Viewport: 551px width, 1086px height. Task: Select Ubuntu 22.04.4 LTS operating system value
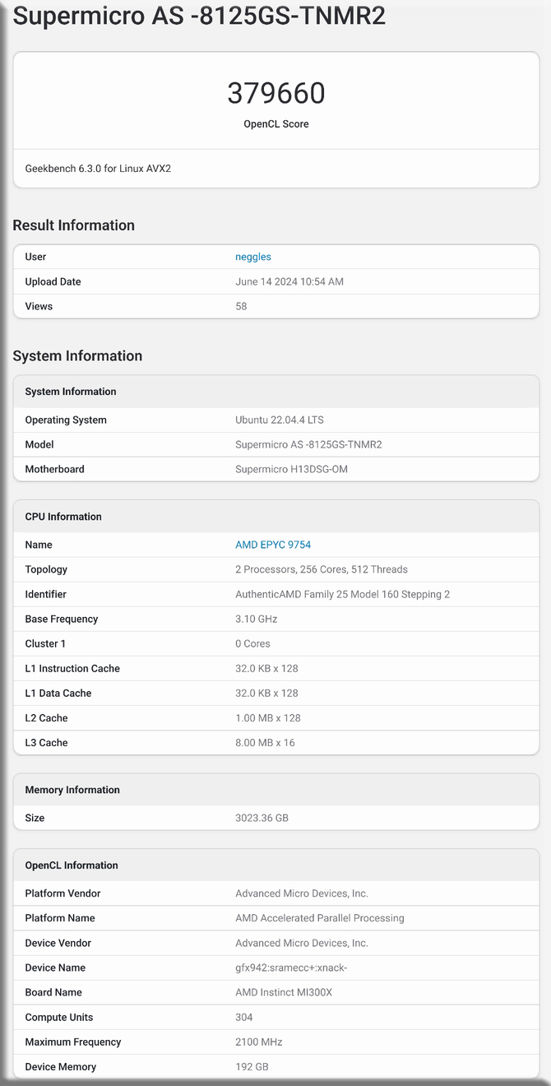[x=280, y=420]
